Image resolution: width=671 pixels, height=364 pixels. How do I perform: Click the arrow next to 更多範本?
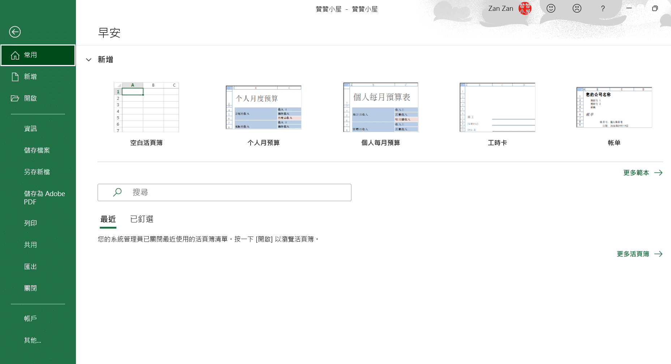658,173
